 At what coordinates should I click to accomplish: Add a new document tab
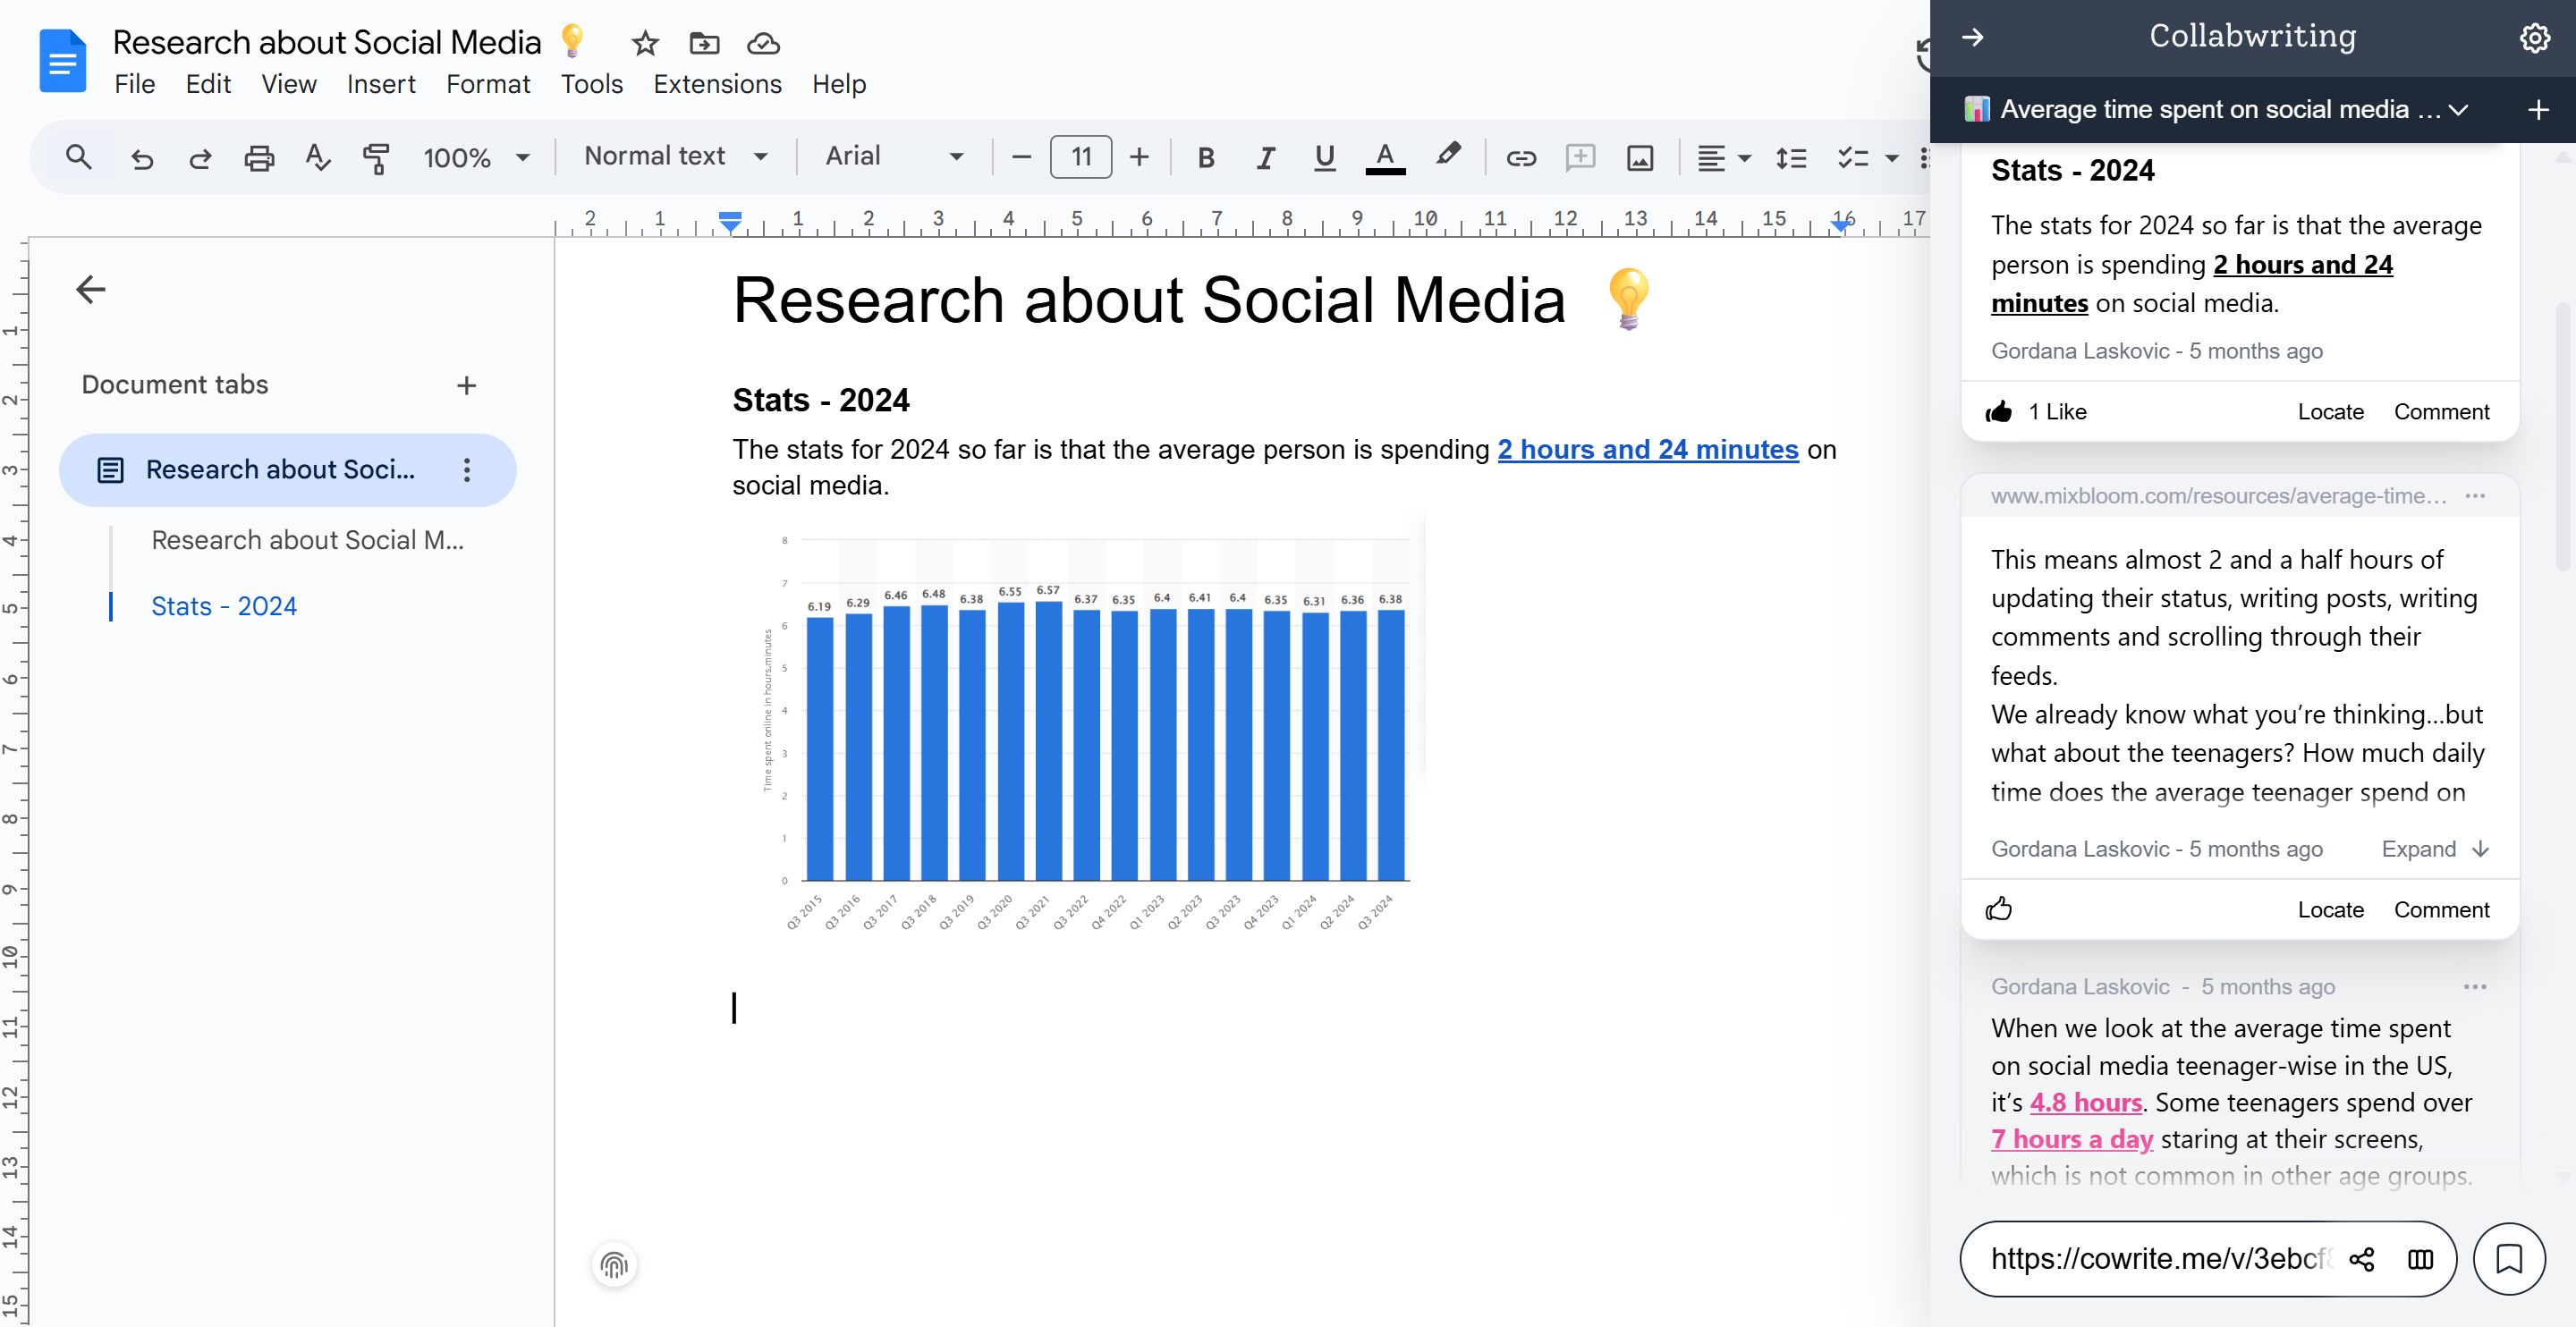466,385
